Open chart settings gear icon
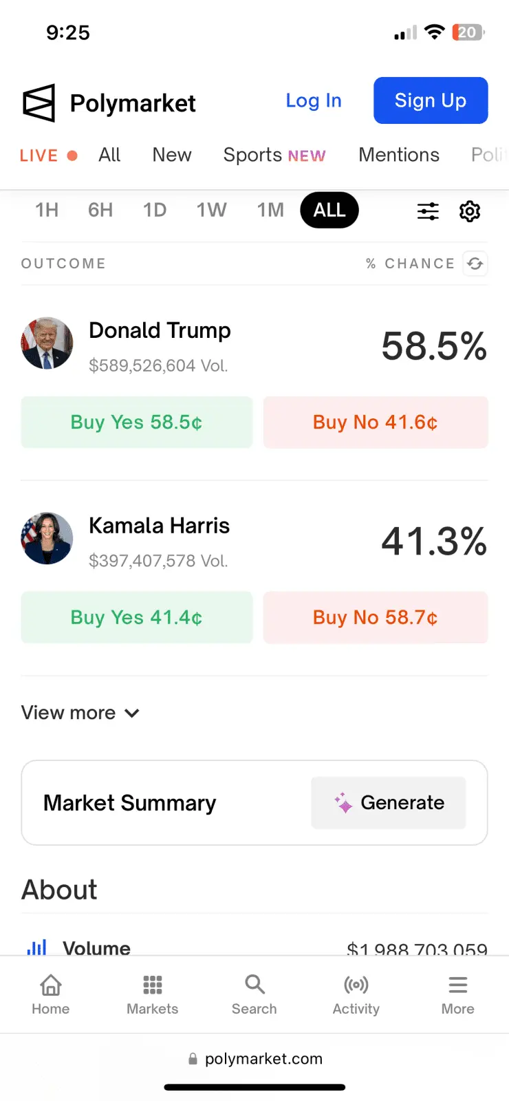Screen dimensions: 509x1101 pos(470,211)
